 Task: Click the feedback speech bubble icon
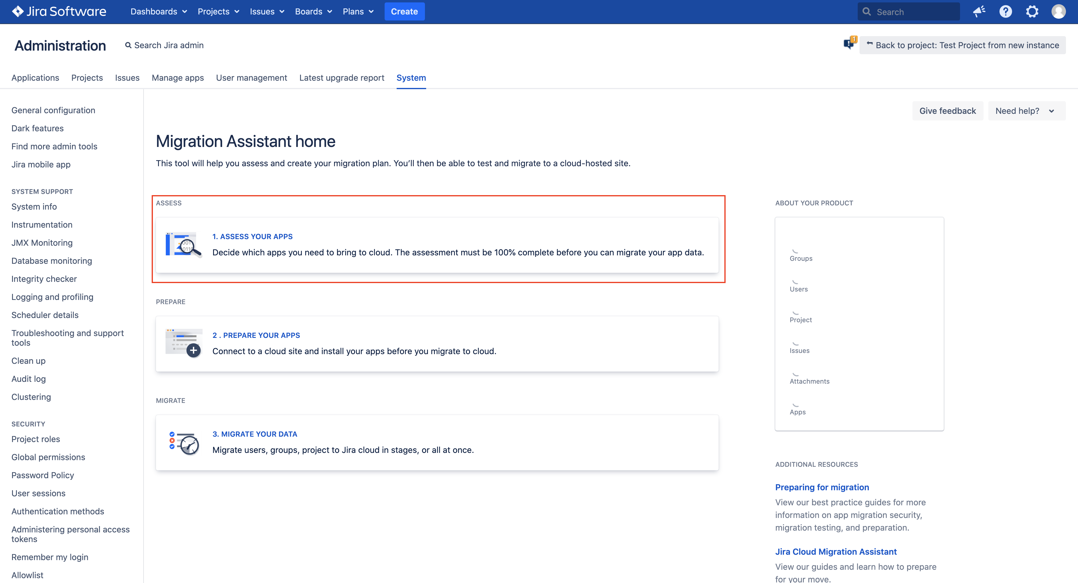[849, 44]
